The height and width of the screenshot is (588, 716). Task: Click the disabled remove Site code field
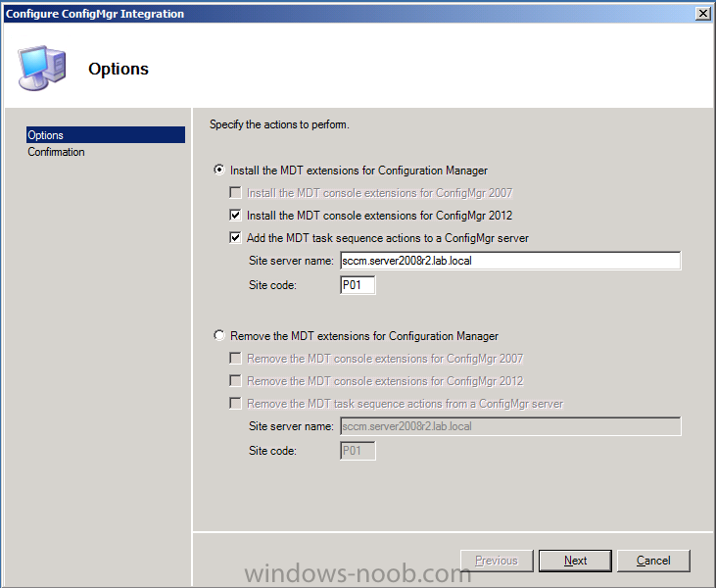(358, 451)
